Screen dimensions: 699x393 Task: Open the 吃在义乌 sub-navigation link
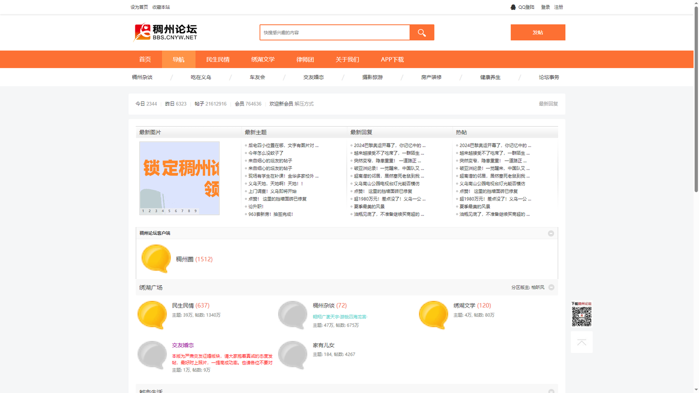coord(201,77)
